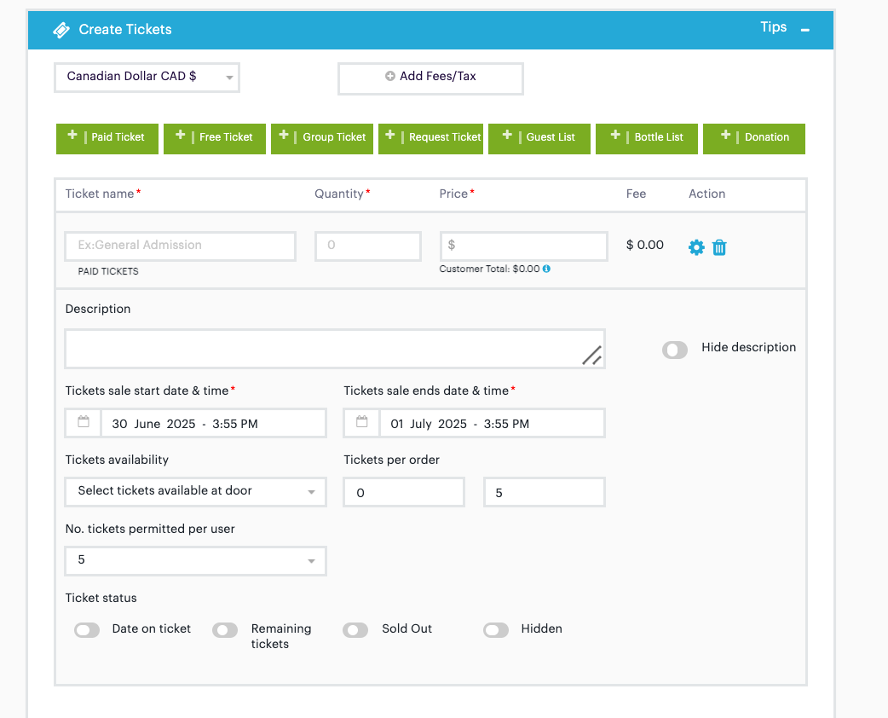Expand the tickets permitted per user dropdown

click(x=195, y=561)
